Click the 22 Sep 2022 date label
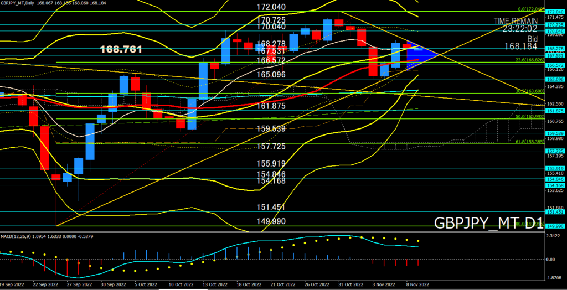Image resolution: width=567 pixels, height=290 pixels. tap(45, 284)
